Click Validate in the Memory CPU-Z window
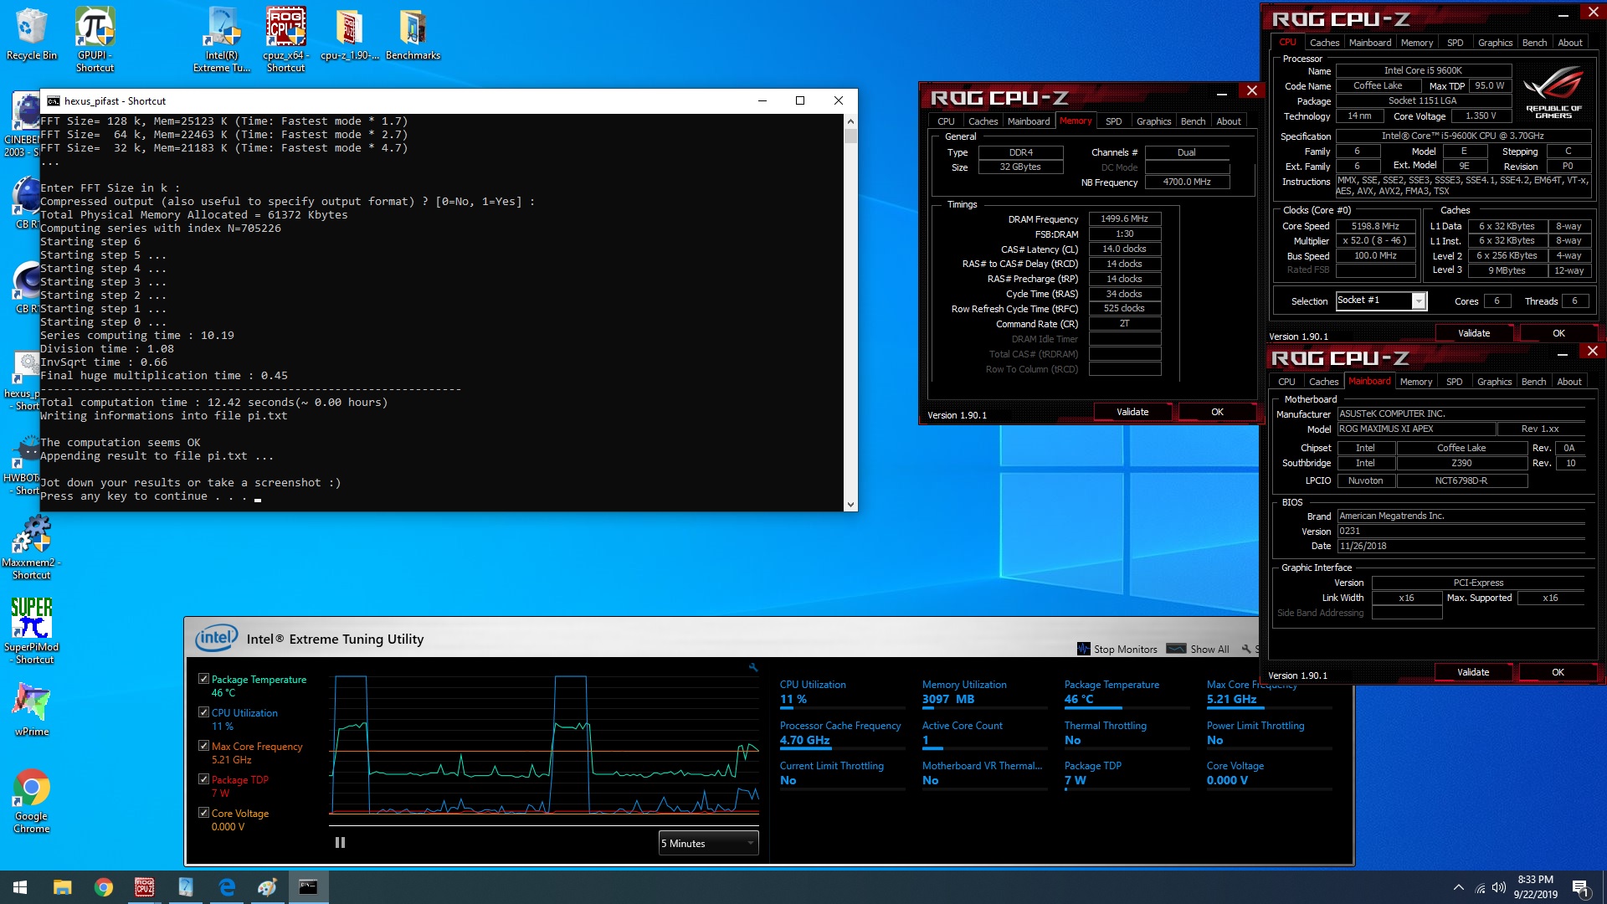This screenshot has height=904, width=1607. (1132, 412)
